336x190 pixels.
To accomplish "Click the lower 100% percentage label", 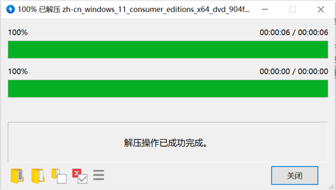I will 18,71.
